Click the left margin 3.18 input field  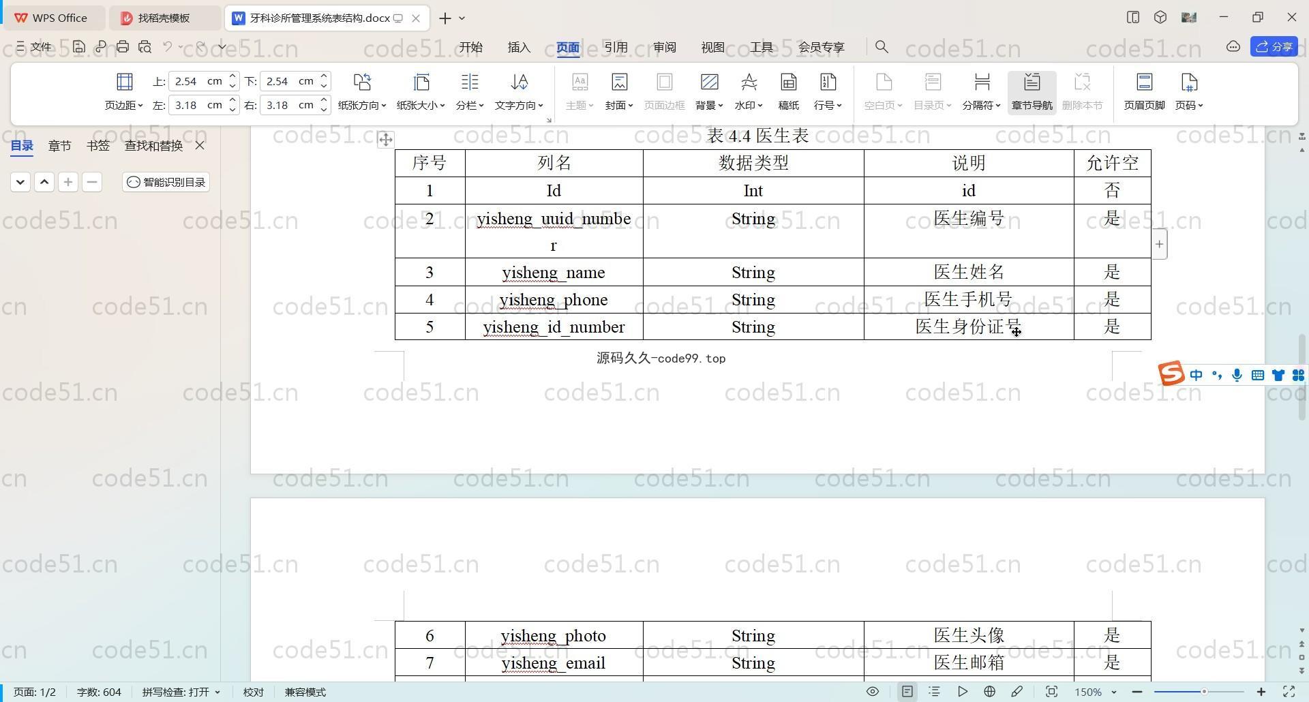coord(198,105)
